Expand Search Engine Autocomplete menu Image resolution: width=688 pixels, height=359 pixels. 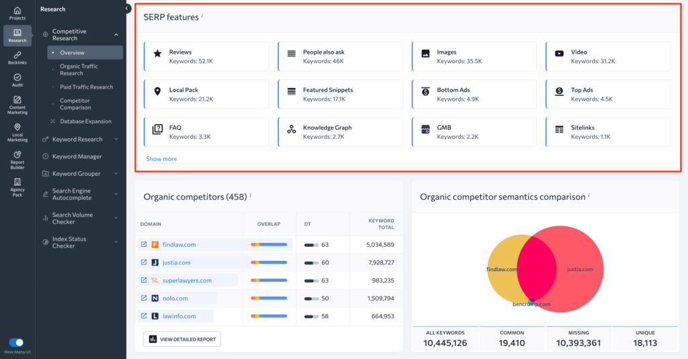116,195
